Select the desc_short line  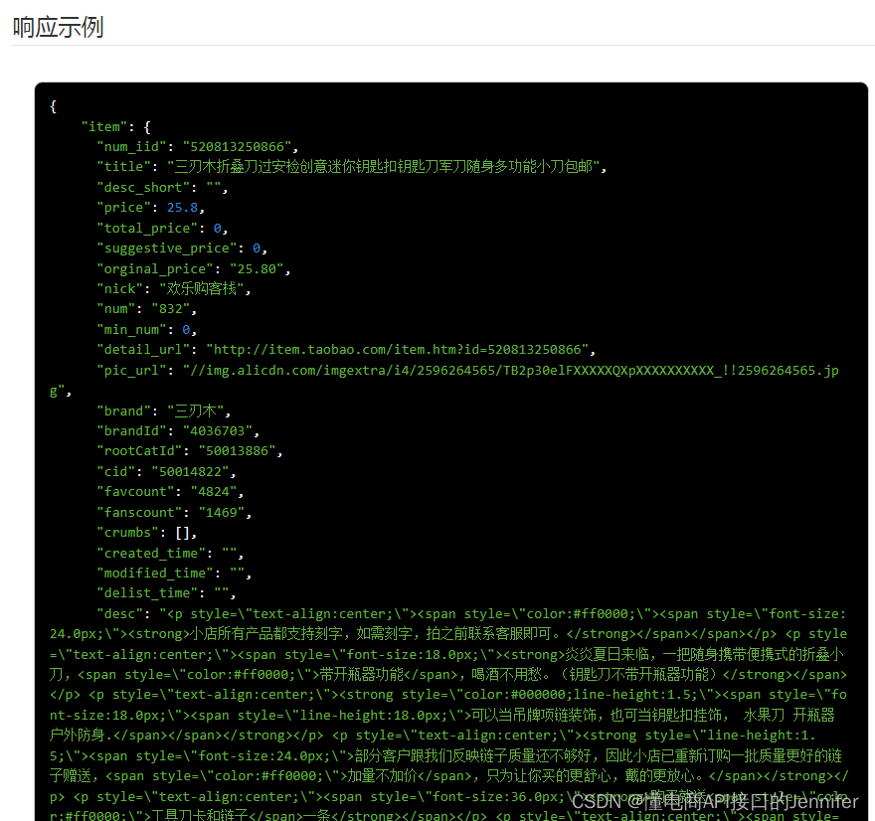162,188
